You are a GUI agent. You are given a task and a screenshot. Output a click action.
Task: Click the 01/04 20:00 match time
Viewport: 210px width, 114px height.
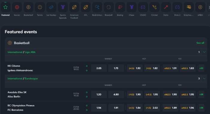click(x=76, y=108)
